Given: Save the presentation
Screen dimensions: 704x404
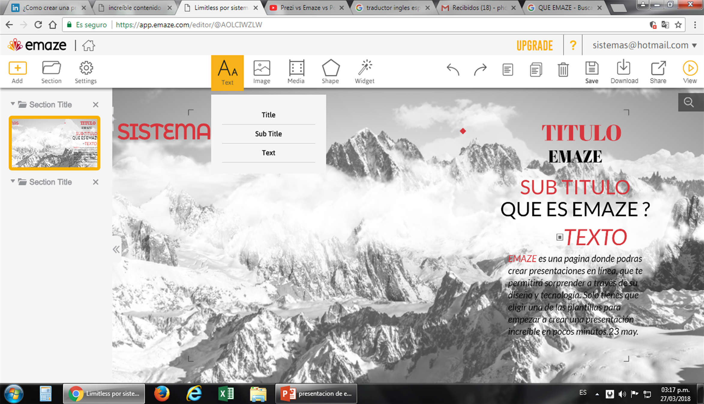Looking at the screenshot, I should 592,72.
